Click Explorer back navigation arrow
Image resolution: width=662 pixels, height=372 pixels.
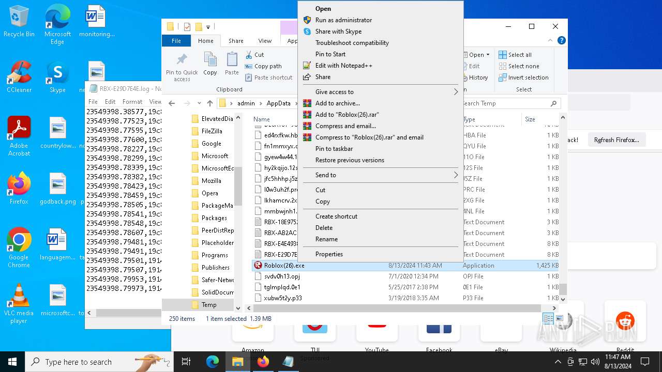click(x=172, y=103)
